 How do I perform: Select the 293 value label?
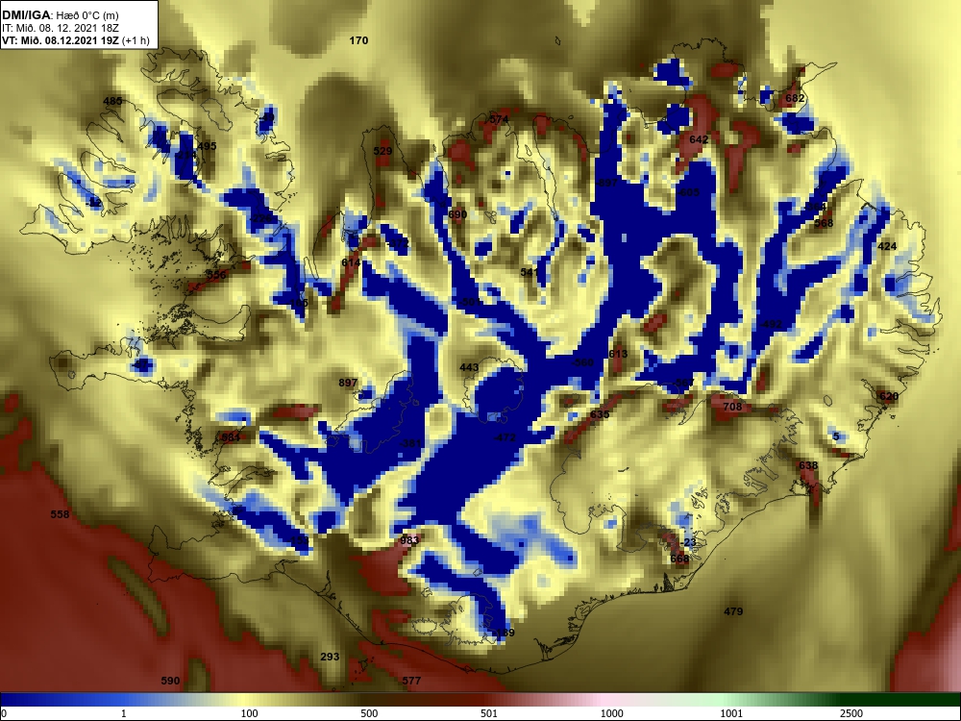pos(330,657)
